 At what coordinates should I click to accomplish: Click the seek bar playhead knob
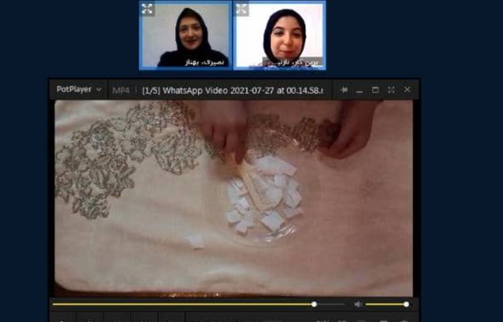point(314,304)
